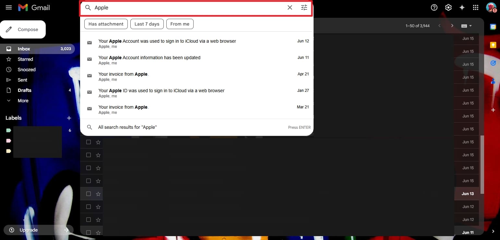Show advanced search options
The width and height of the screenshot is (500, 240).
[x=304, y=7]
